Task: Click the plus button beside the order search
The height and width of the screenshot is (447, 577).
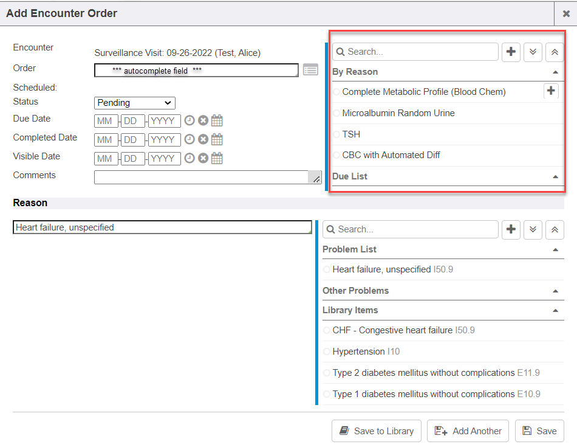Action: click(x=511, y=52)
